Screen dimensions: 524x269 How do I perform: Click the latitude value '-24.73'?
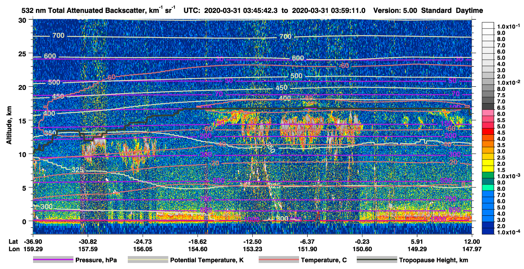(143, 241)
